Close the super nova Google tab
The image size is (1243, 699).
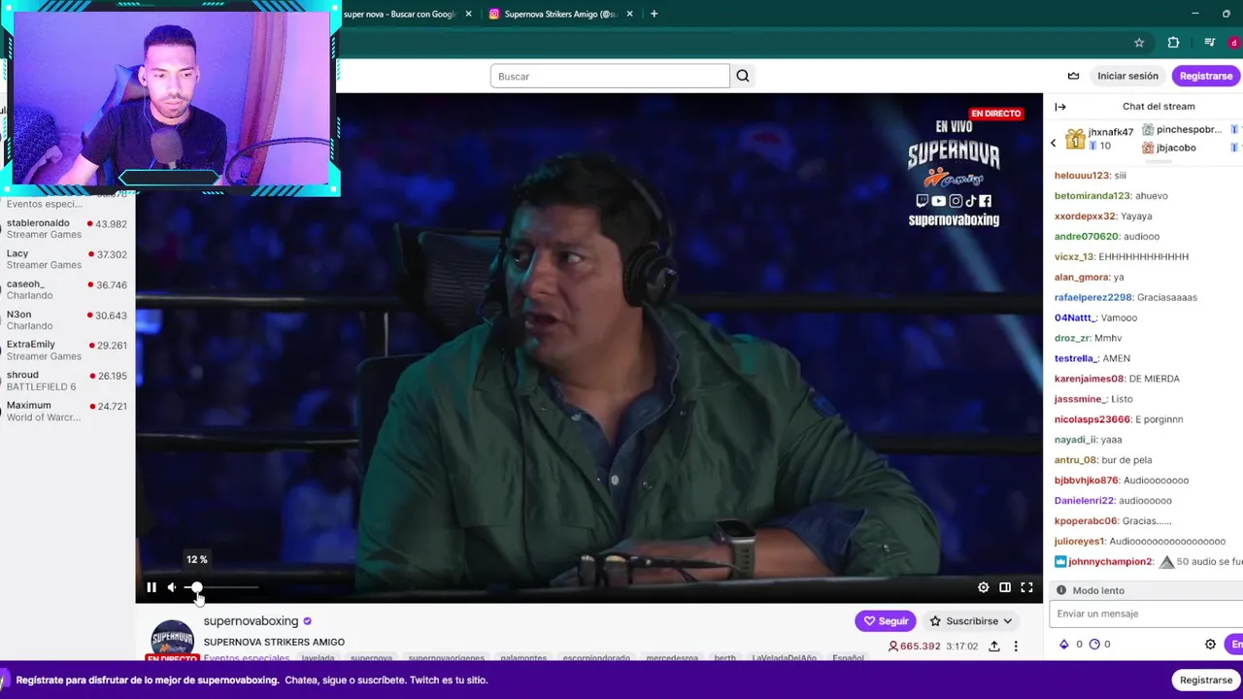click(469, 14)
